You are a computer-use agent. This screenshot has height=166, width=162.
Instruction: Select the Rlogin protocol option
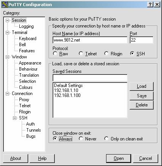click(x=106, y=53)
